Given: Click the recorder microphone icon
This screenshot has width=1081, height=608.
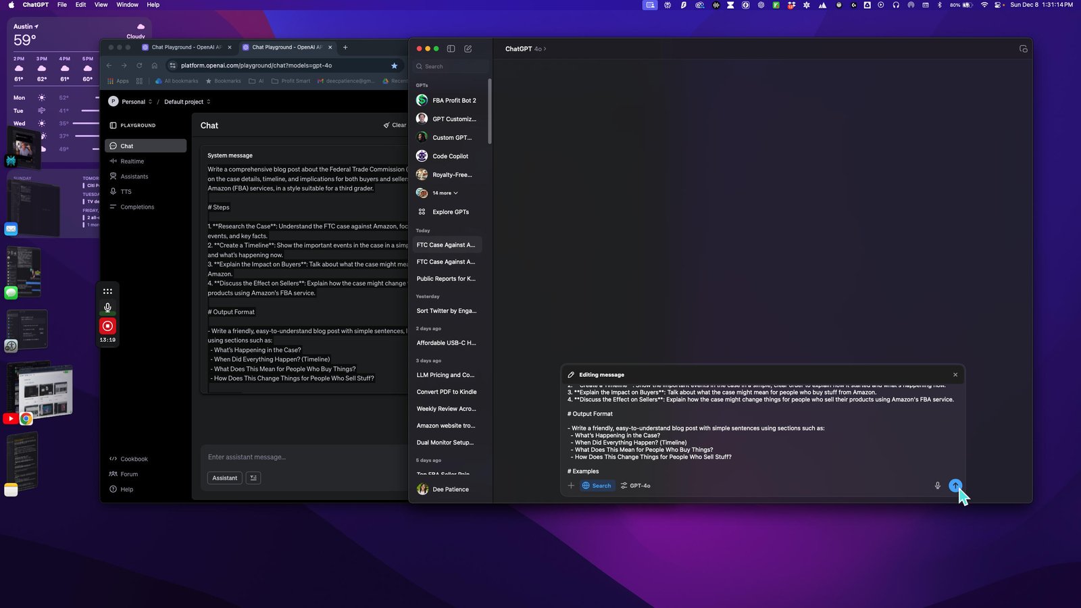Looking at the screenshot, I should click(107, 307).
